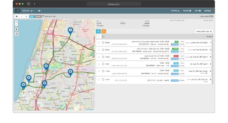Viewport: 228px width, 123px height.
Task: Tick checkbox for stop at 10:31
Action: [x=103, y=64]
